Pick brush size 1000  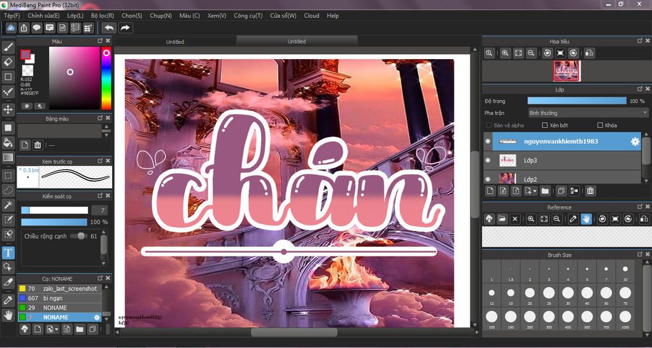click(625, 320)
